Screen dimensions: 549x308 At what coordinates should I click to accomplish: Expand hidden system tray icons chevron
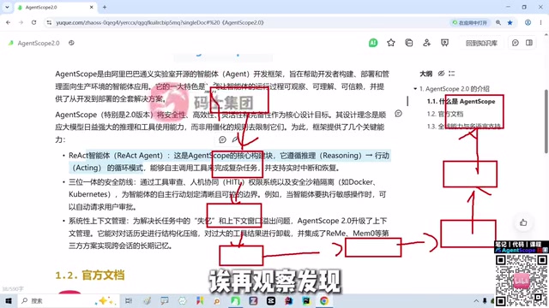tap(476, 301)
